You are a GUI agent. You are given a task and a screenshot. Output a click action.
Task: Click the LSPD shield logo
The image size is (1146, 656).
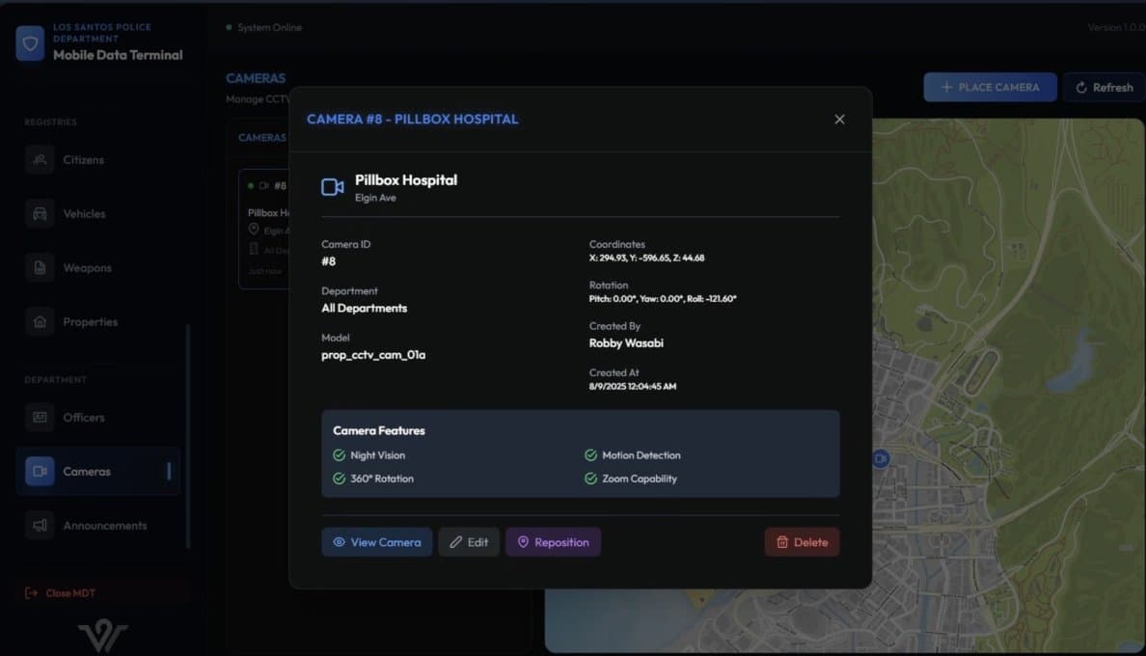tap(30, 43)
